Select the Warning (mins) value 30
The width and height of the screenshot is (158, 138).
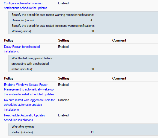point(92,31)
